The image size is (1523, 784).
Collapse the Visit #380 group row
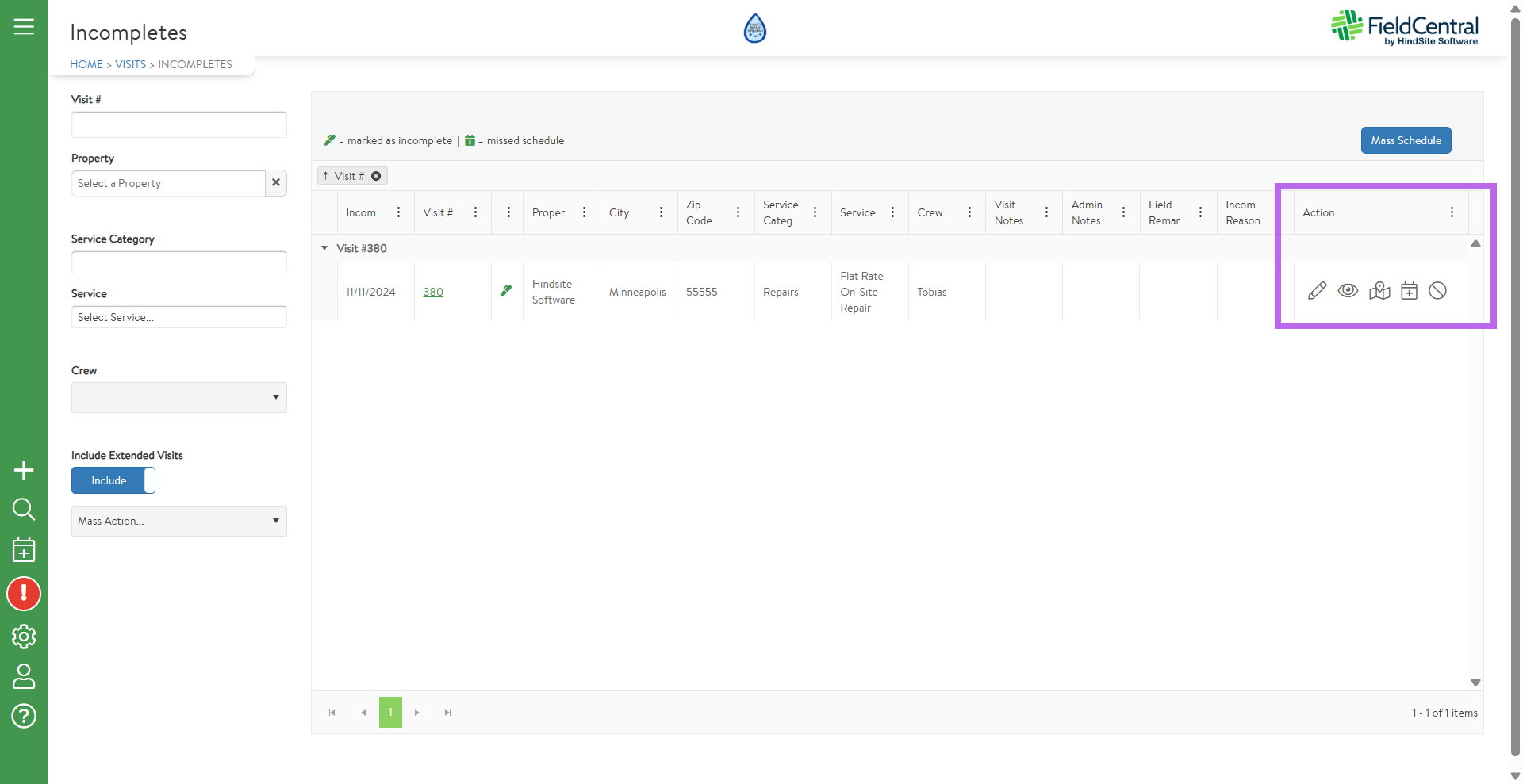pos(324,248)
